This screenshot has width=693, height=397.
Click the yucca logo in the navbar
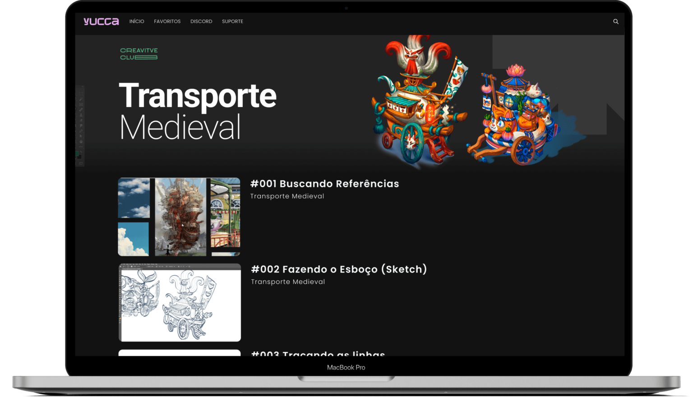(101, 21)
